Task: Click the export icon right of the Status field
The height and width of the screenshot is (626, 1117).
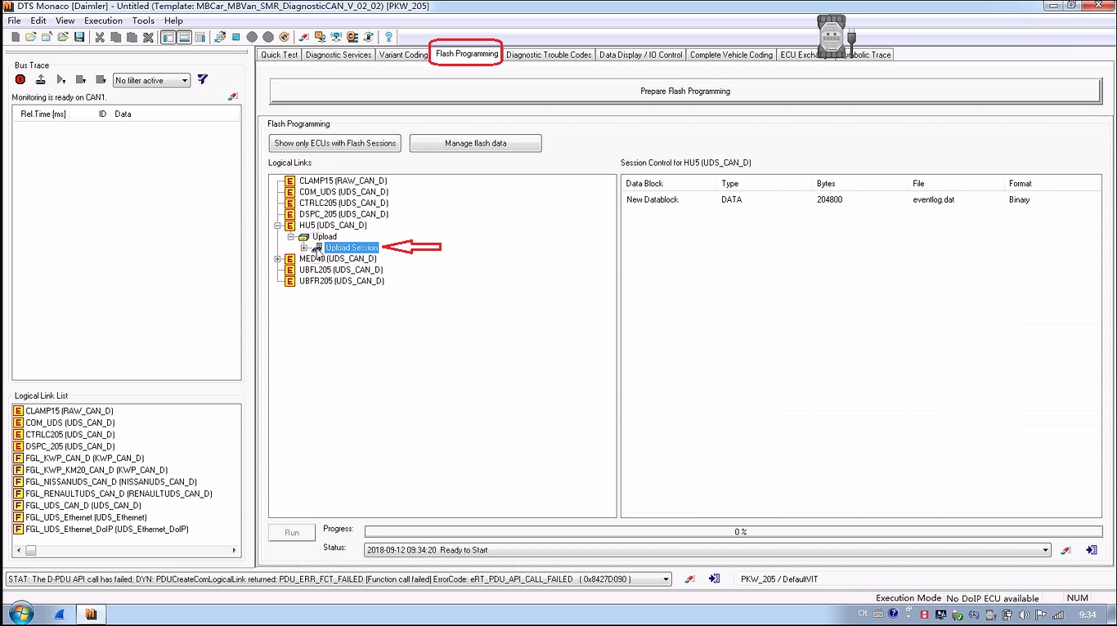Action: tap(1091, 551)
